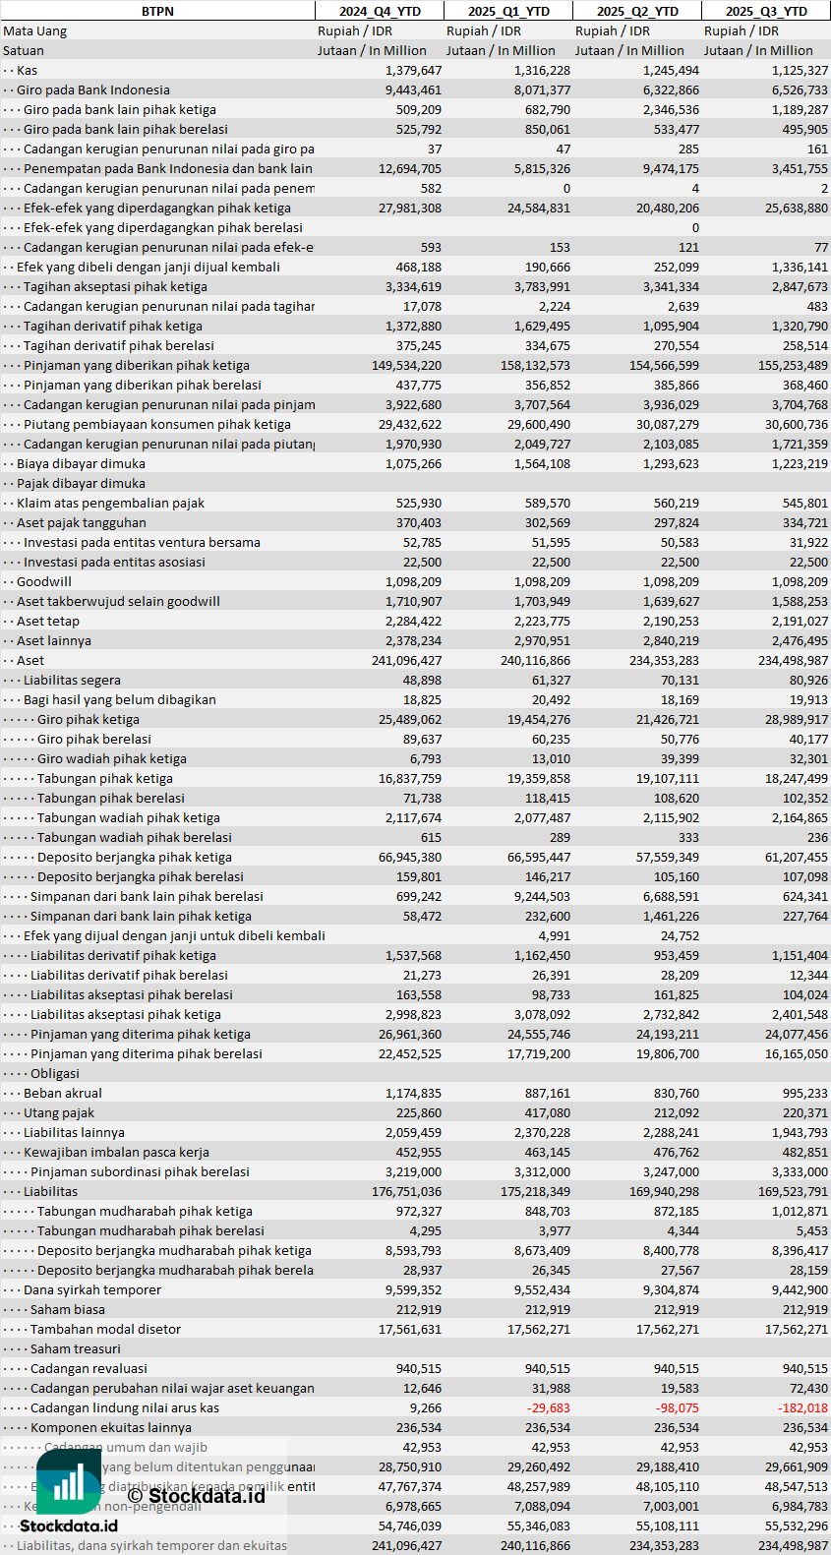Select the BTPN header cell
The height and width of the screenshot is (1555, 831).
click(157, 11)
